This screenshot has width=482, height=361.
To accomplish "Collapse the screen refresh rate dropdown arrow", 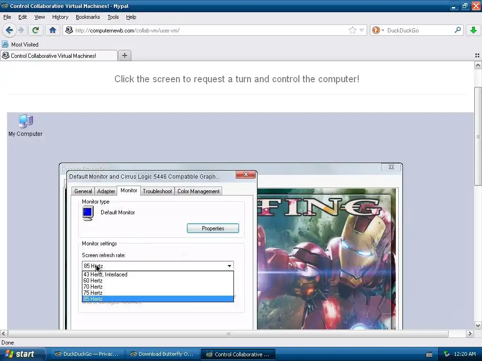I will pos(229,266).
